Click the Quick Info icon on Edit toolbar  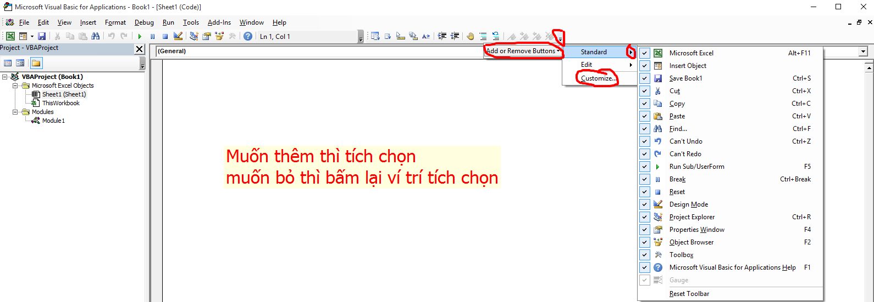(x=401, y=36)
